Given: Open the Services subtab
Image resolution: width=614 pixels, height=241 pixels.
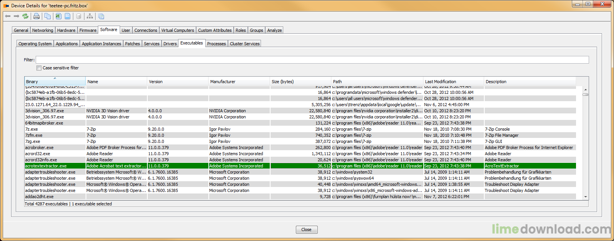Looking at the screenshot, I should point(152,44).
